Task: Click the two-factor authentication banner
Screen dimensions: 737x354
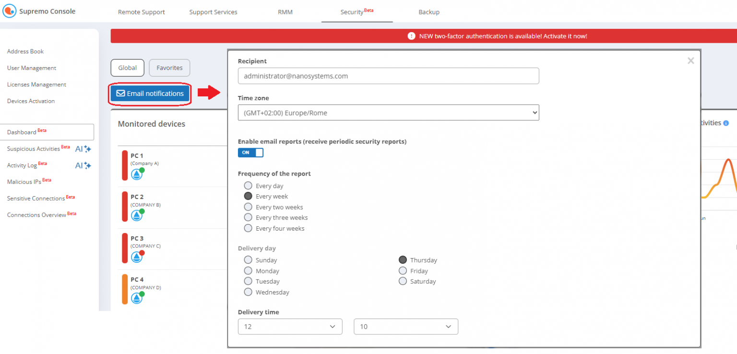Action: (x=424, y=36)
